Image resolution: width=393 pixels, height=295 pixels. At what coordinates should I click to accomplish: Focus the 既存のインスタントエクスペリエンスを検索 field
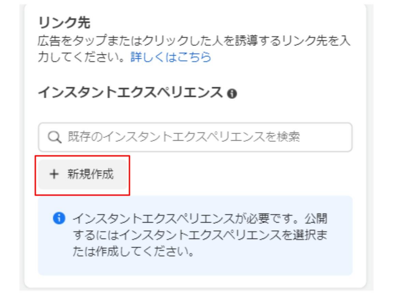pyautogui.click(x=195, y=137)
